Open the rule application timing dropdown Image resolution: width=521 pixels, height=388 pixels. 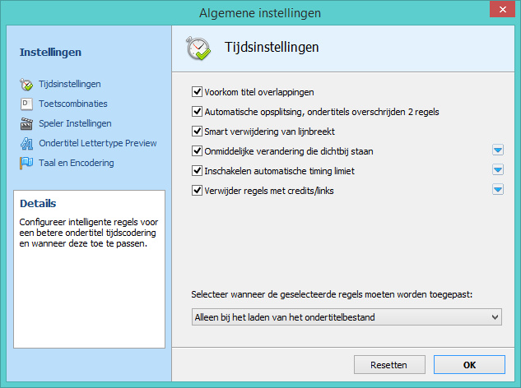(x=346, y=316)
